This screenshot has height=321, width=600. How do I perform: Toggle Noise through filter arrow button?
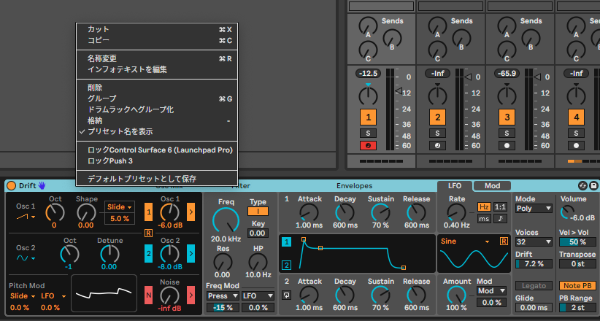coord(191,295)
